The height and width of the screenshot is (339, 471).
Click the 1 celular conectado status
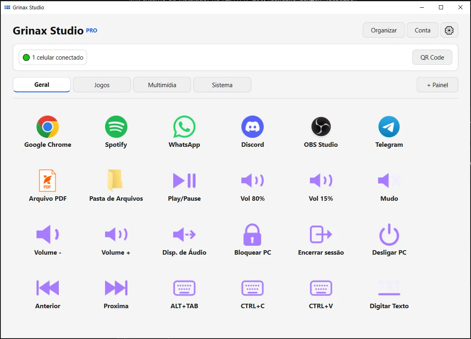point(53,57)
